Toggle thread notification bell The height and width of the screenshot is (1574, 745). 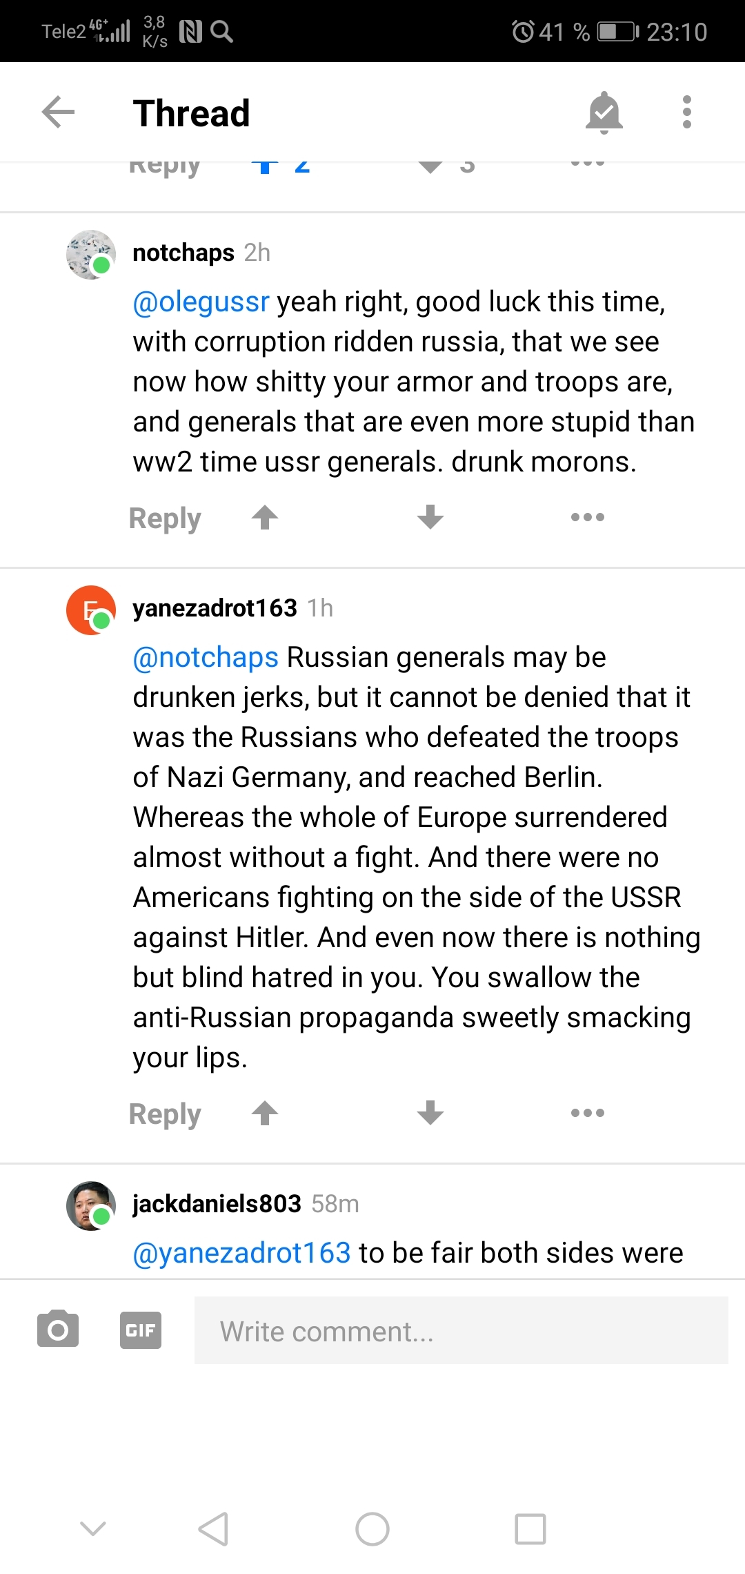(604, 113)
